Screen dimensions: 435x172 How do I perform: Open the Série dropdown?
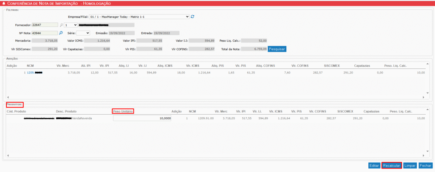pyautogui.click(x=82, y=33)
